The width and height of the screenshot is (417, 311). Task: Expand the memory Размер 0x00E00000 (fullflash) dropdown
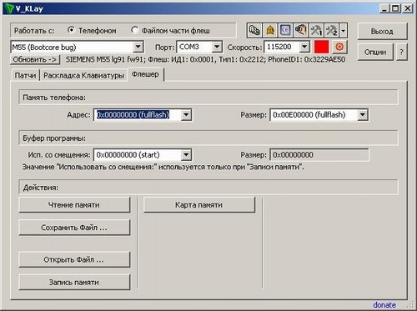coord(363,115)
